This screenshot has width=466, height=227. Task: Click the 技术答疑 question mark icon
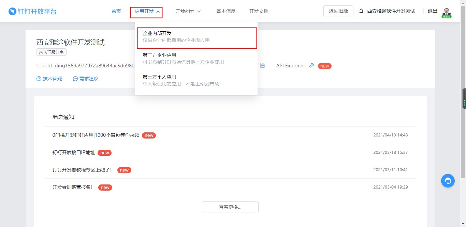pos(39,79)
